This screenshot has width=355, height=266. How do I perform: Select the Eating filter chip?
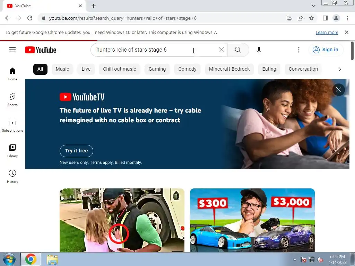point(269,69)
